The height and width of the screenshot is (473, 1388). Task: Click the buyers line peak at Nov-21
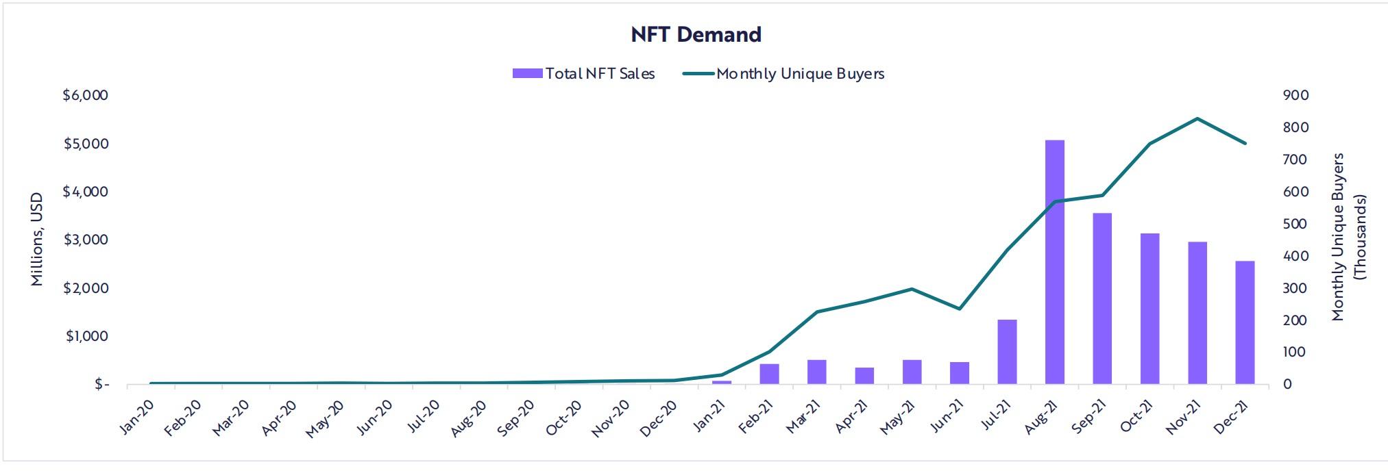pyautogui.click(x=1197, y=119)
